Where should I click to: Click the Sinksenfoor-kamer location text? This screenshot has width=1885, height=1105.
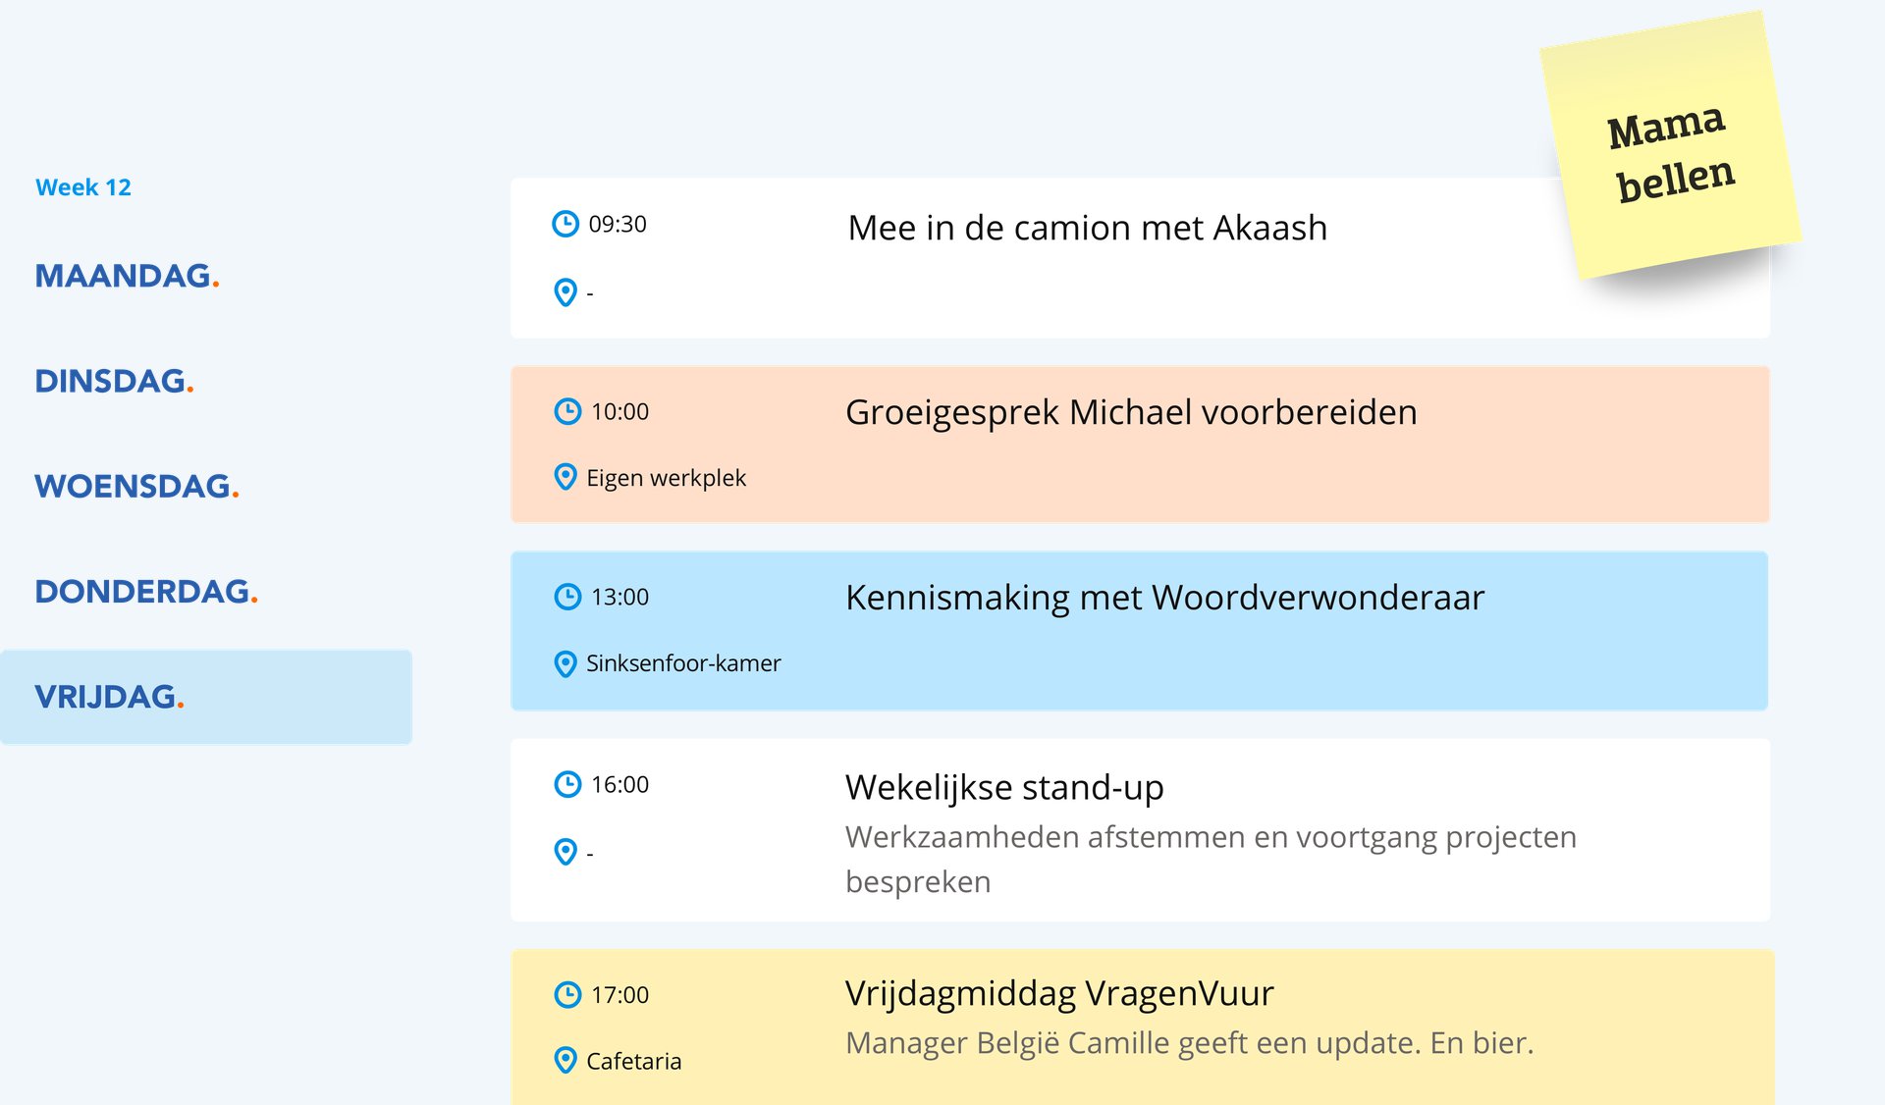coord(683,663)
